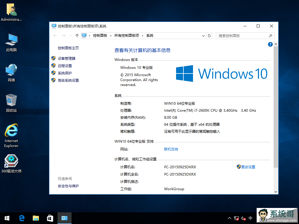
Task: Click the search magnifier icon
Action: coord(270,36)
